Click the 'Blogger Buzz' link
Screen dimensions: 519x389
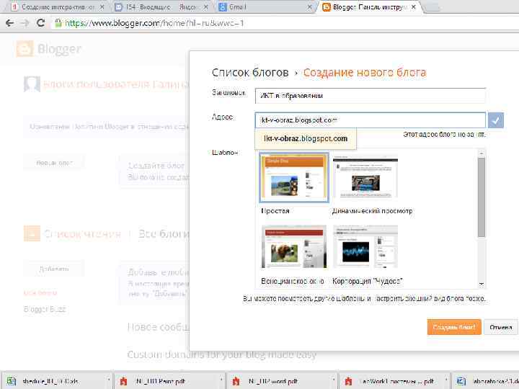click(x=45, y=309)
